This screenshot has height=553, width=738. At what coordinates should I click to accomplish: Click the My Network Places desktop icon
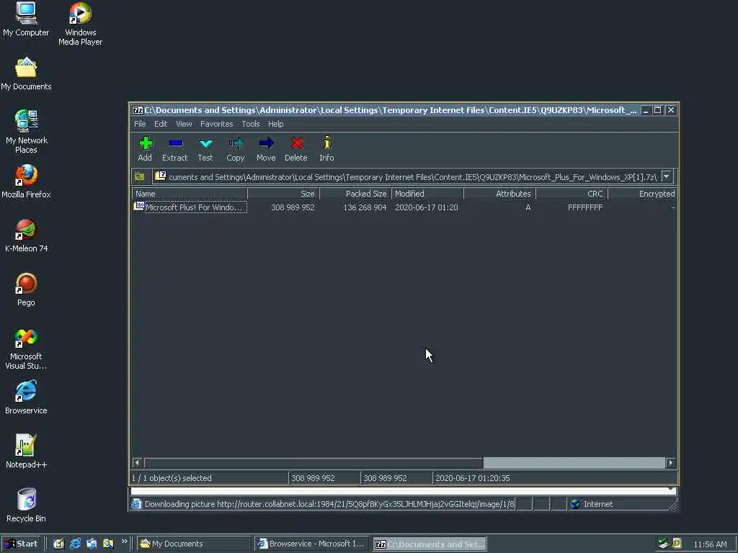point(27,132)
